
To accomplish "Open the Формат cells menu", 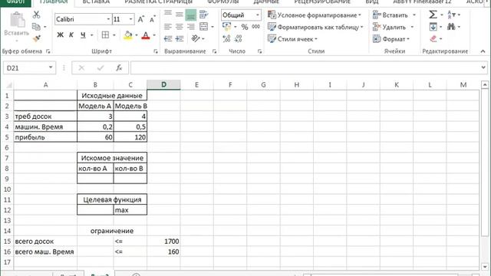I will click(391, 39).
